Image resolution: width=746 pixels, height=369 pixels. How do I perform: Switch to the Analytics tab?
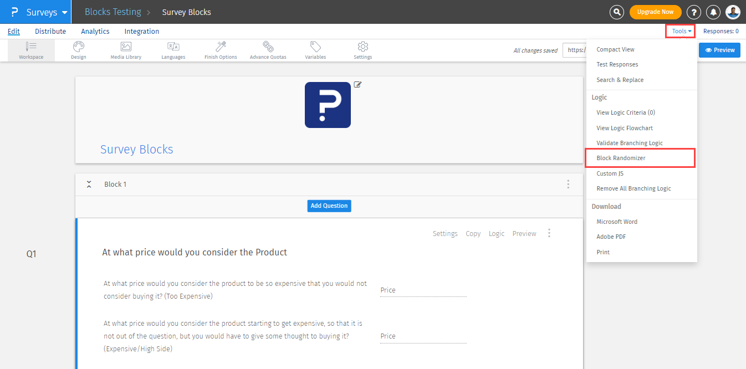coord(95,32)
